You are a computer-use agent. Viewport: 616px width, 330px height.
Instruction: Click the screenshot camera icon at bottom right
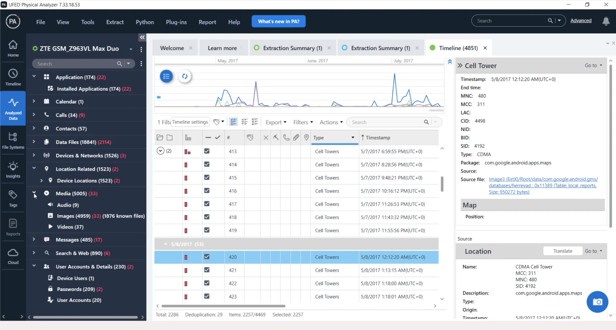(597, 302)
